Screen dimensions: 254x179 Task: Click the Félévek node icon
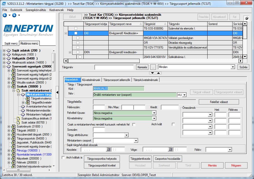(13, 162)
